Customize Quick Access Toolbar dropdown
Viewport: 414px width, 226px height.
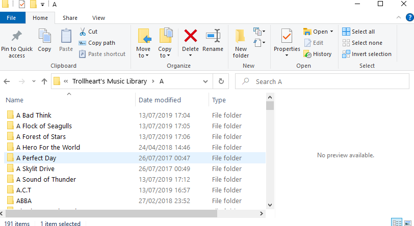(42, 5)
